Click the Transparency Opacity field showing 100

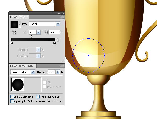pos(52,72)
